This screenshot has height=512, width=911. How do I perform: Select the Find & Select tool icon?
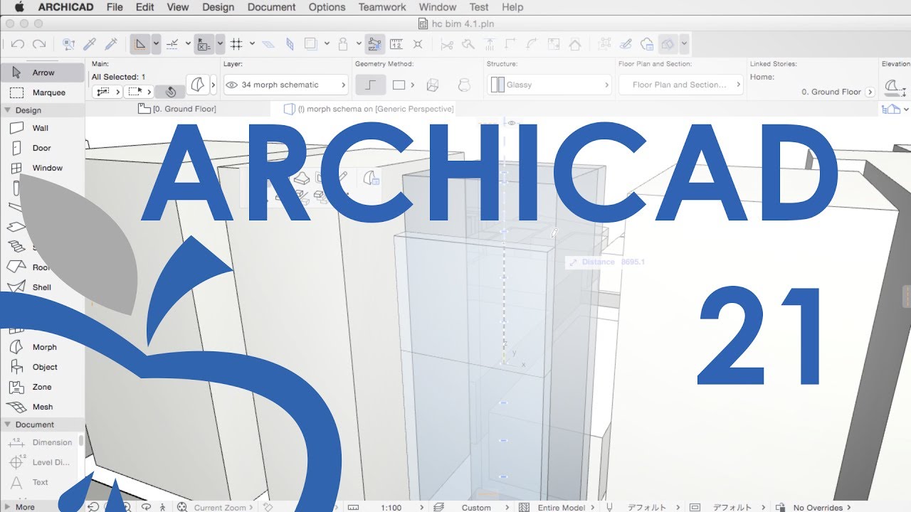69,44
